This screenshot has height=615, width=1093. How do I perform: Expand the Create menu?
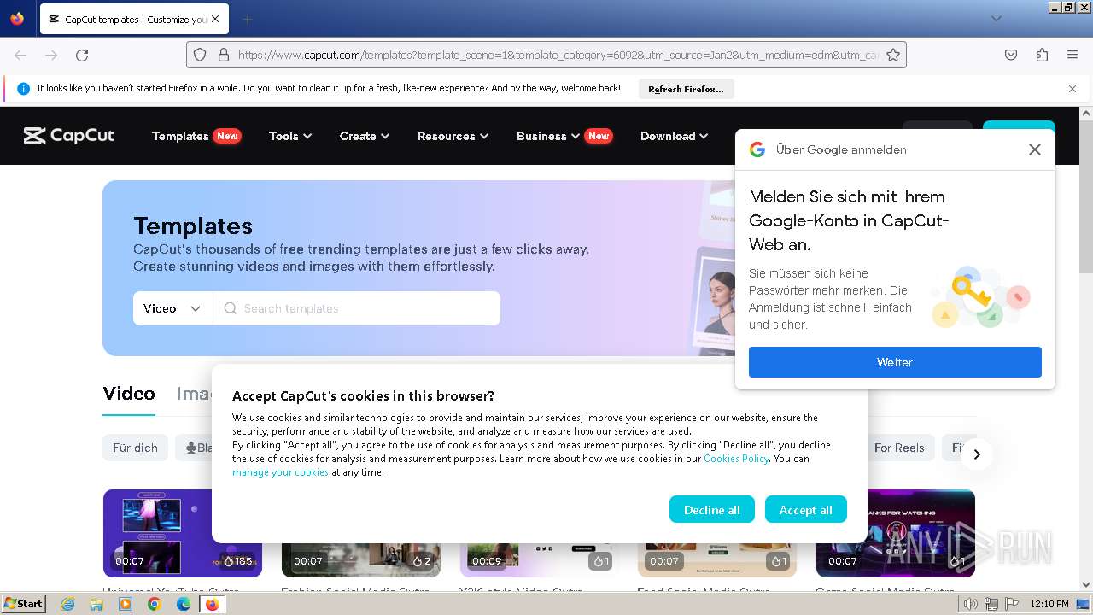[x=365, y=136]
